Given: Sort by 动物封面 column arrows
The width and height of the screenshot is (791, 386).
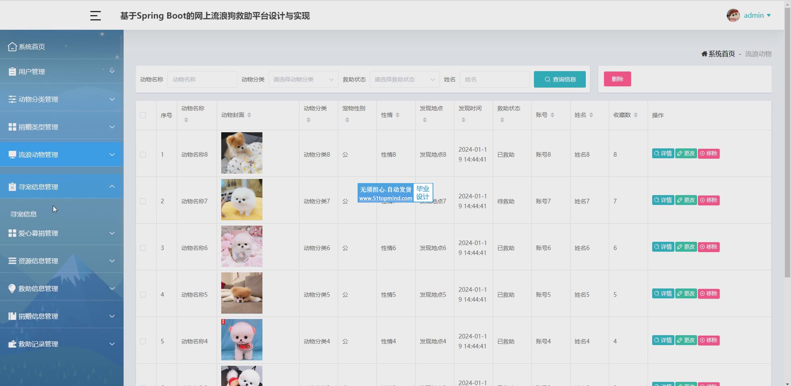Looking at the screenshot, I should point(249,115).
